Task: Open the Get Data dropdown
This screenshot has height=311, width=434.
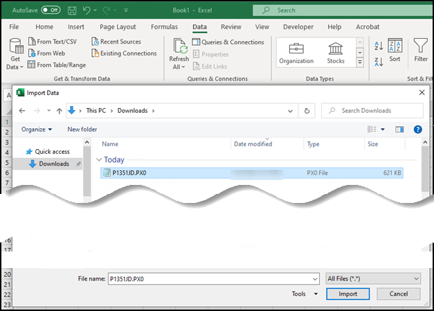Action: click(x=15, y=54)
